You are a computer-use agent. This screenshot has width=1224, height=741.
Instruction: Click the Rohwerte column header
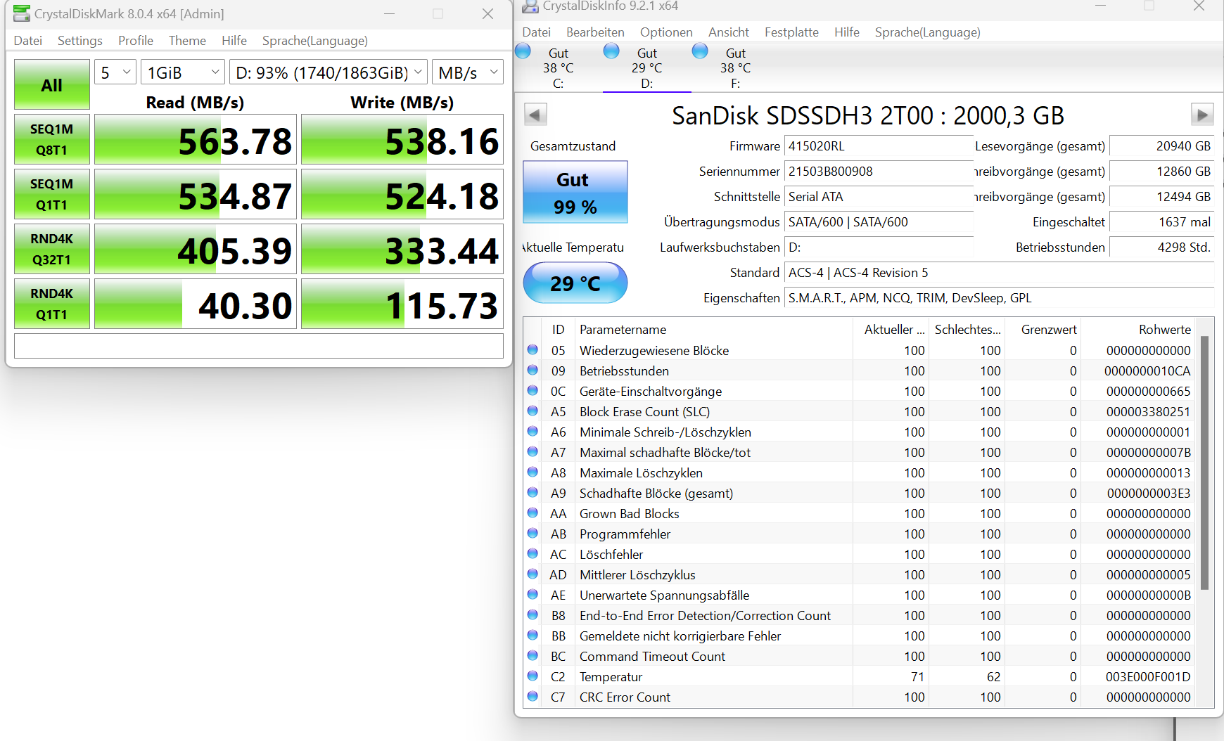(x=1140, y=329)
